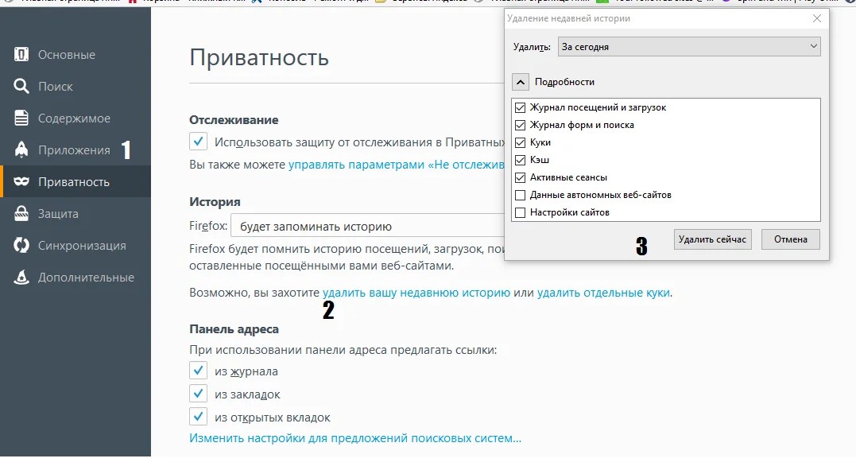This screenshot has height=470, width=856.
Task: Toggle из журнала suggestion checkbox
Action: (198, 370)
